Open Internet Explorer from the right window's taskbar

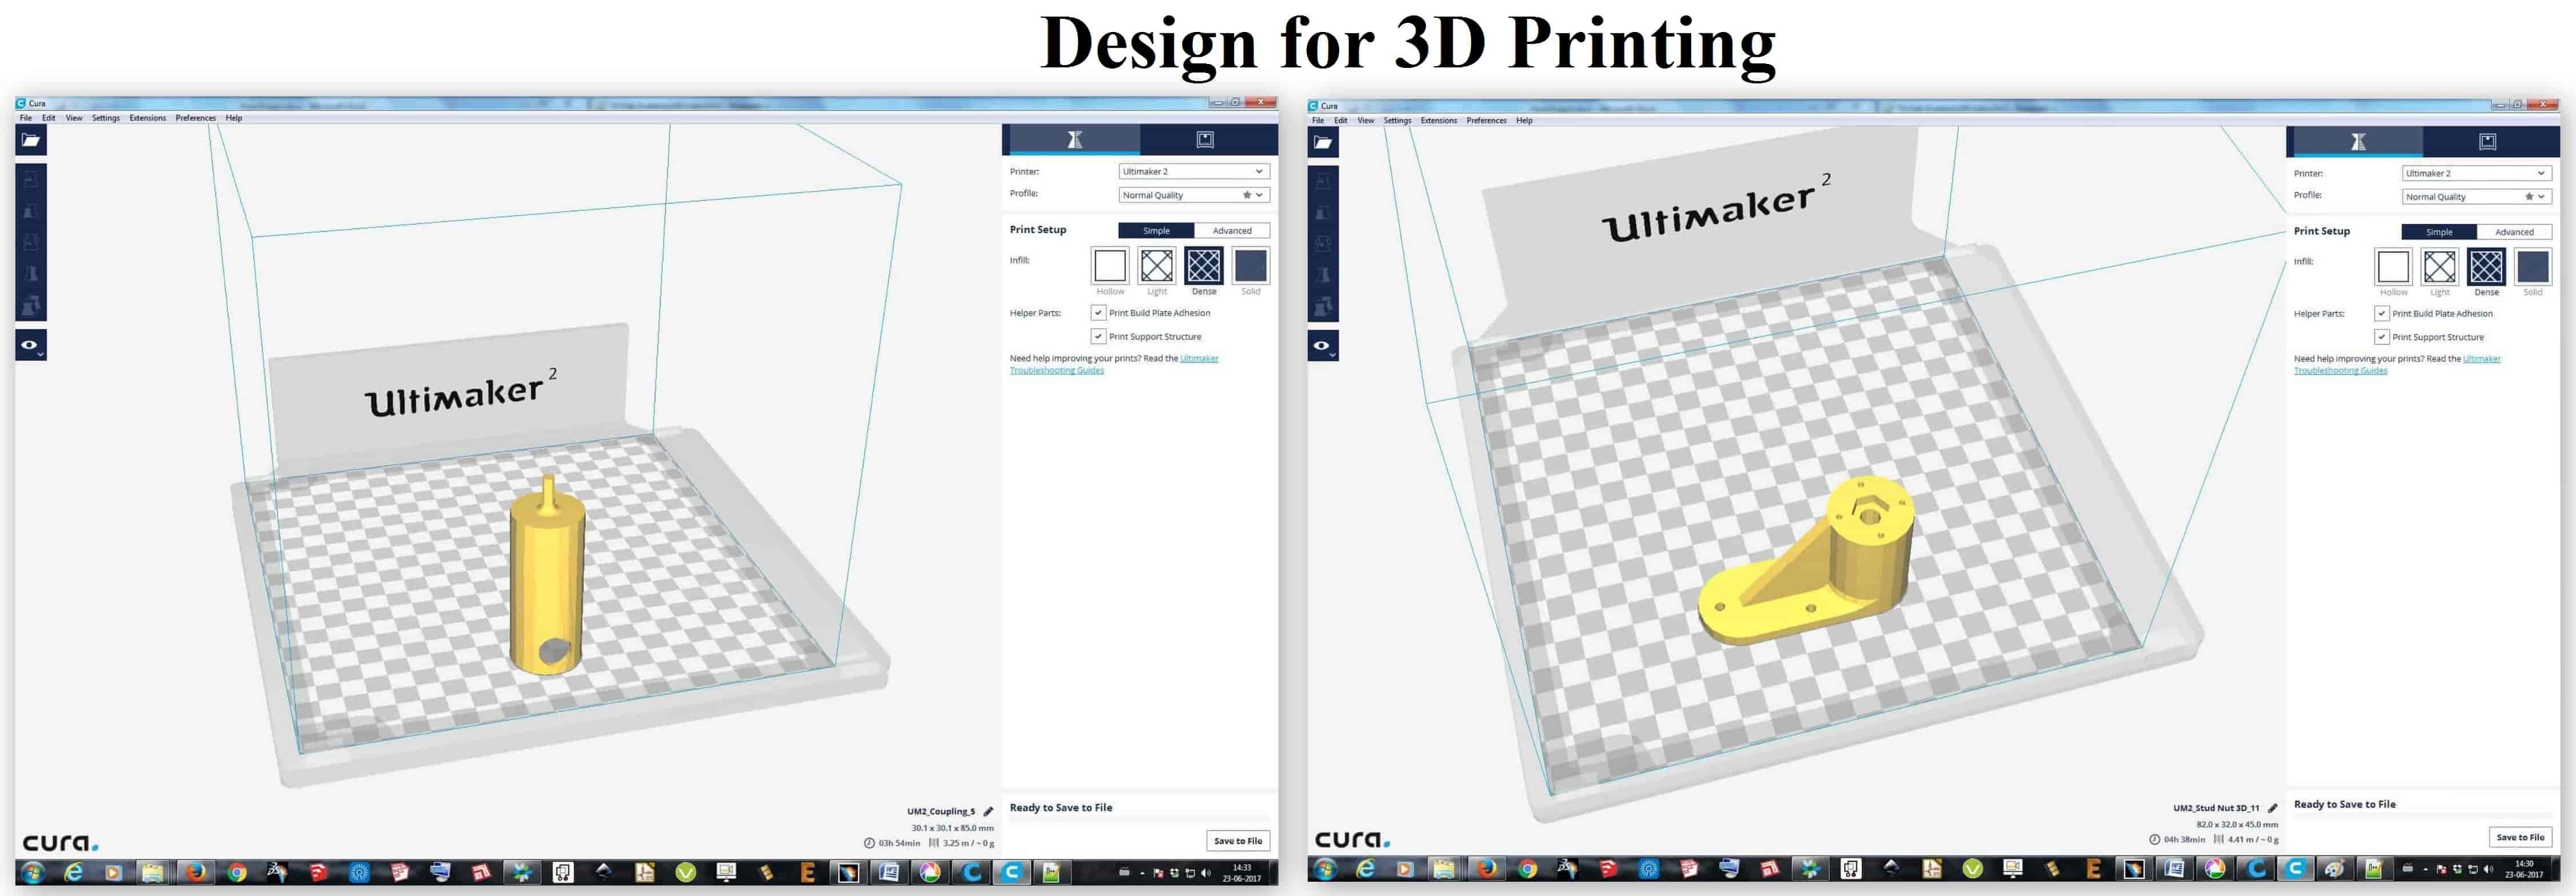pyautogui.click(x=1366, y=868)
